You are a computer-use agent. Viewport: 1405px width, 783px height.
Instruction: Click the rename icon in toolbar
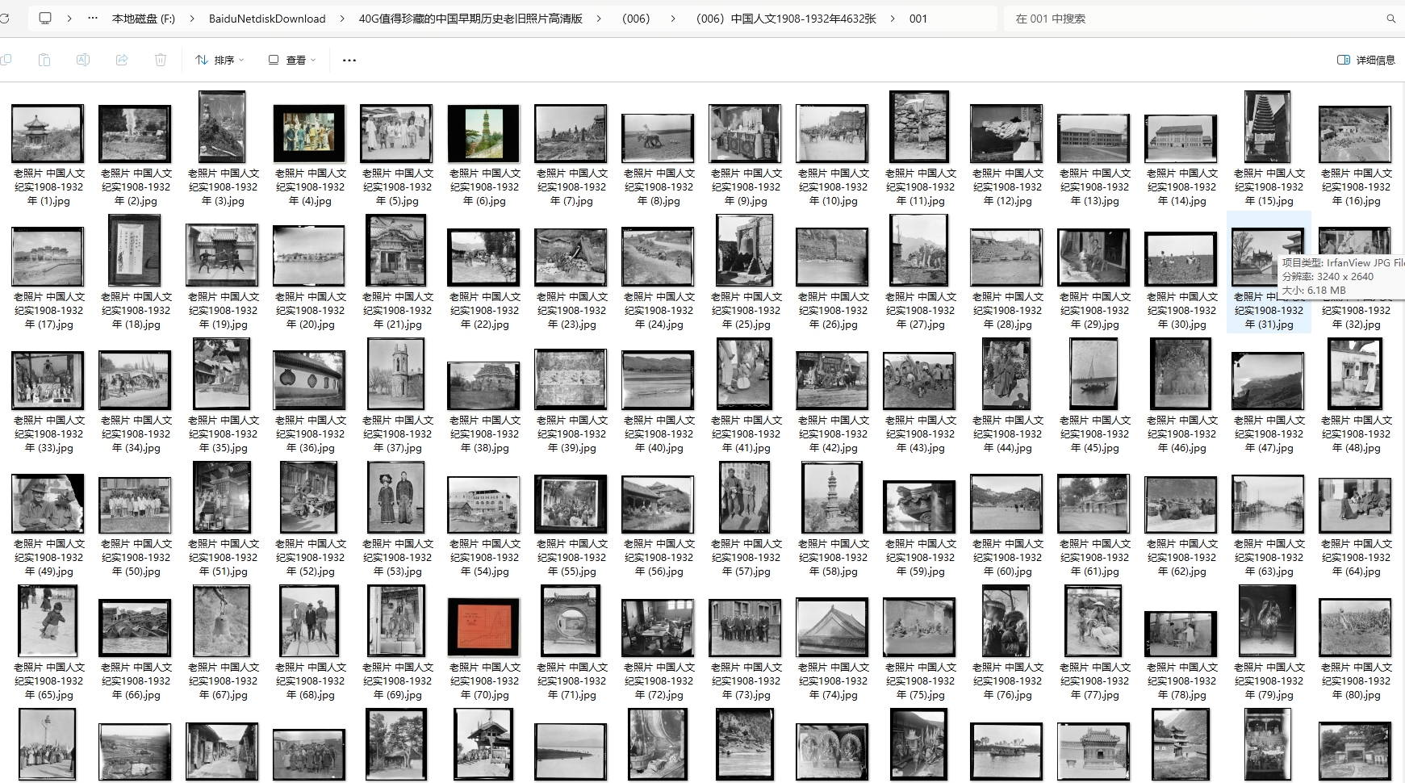[x=83, y=60]
